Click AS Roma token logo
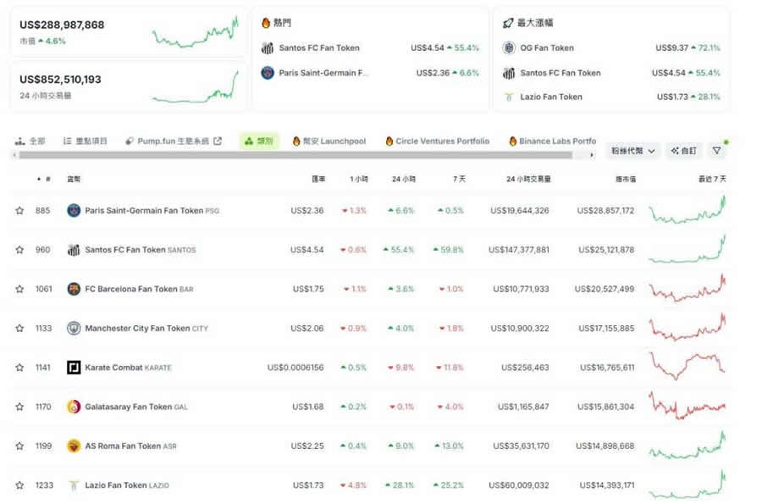Viewport: 762px width, 504px height. coord(74,446)
